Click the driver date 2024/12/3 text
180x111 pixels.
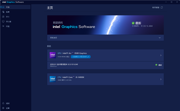pos(53,66)
